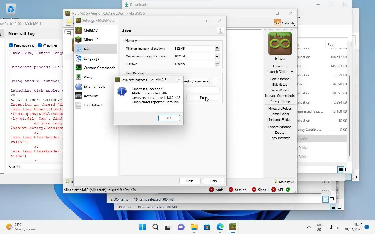Select the Java settings page

(96, 49)
